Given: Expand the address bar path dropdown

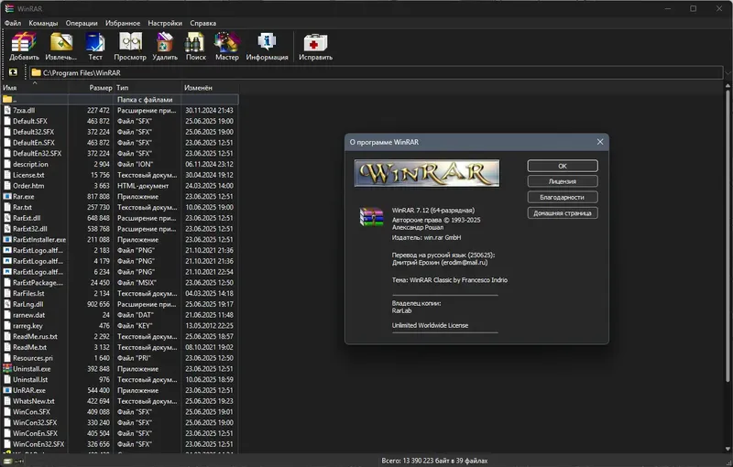Looking at the screenshot, I should pos(728,73).
